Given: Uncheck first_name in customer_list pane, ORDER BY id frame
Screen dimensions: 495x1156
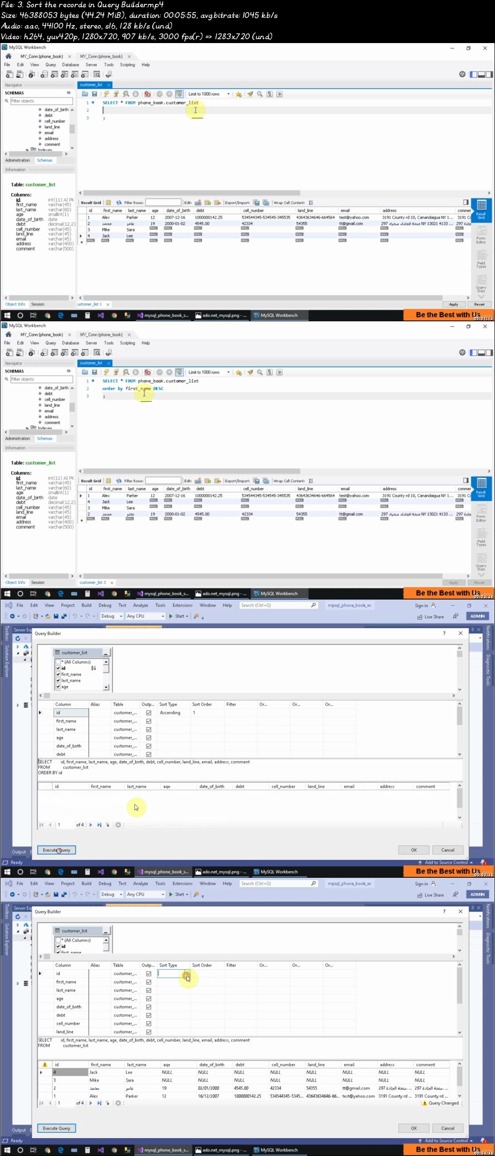Looking at the screenshot, I should (x=58, y=674).
